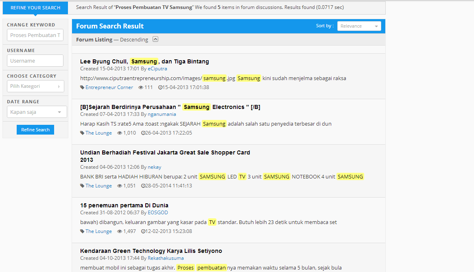
Task: Click the clock icon beside 15-04-2013 17:01:38
Action: pyautogui.click(x=160, y=87)
